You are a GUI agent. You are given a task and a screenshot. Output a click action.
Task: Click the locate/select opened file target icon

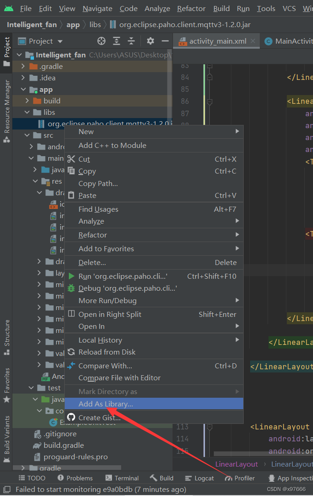[101, 41]
